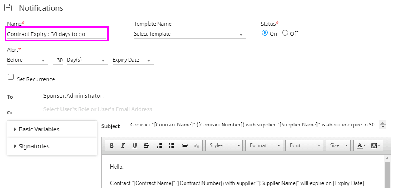Click the save icon beside Notifications
393x188 pixels.
8,7
